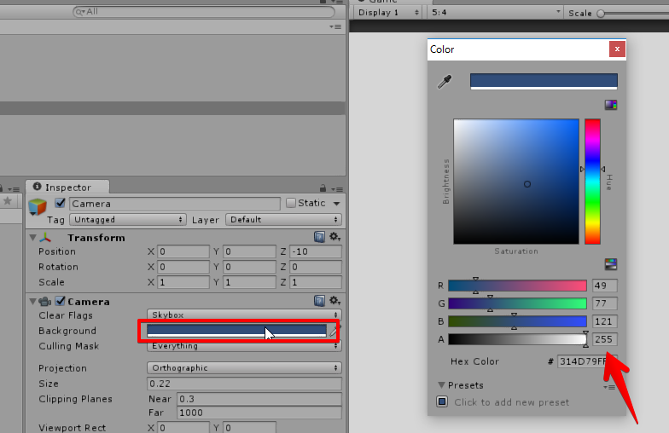Click the favorites star icon
Screen dimensions: 669x433
pos(7,201)
